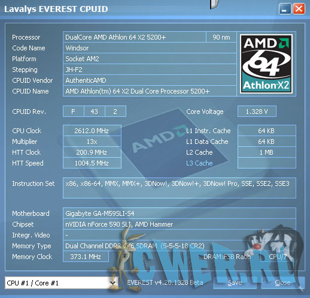Click the Save button
Screen dimensions: 310x298
235,282
